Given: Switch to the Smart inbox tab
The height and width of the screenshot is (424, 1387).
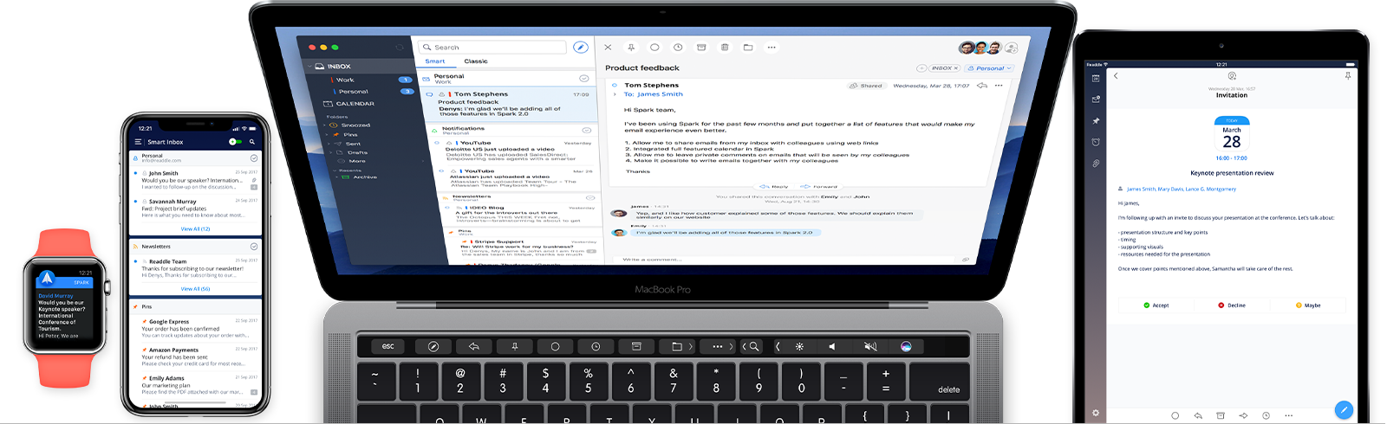Looking at the screenshot, I should [x=435, y=61].
